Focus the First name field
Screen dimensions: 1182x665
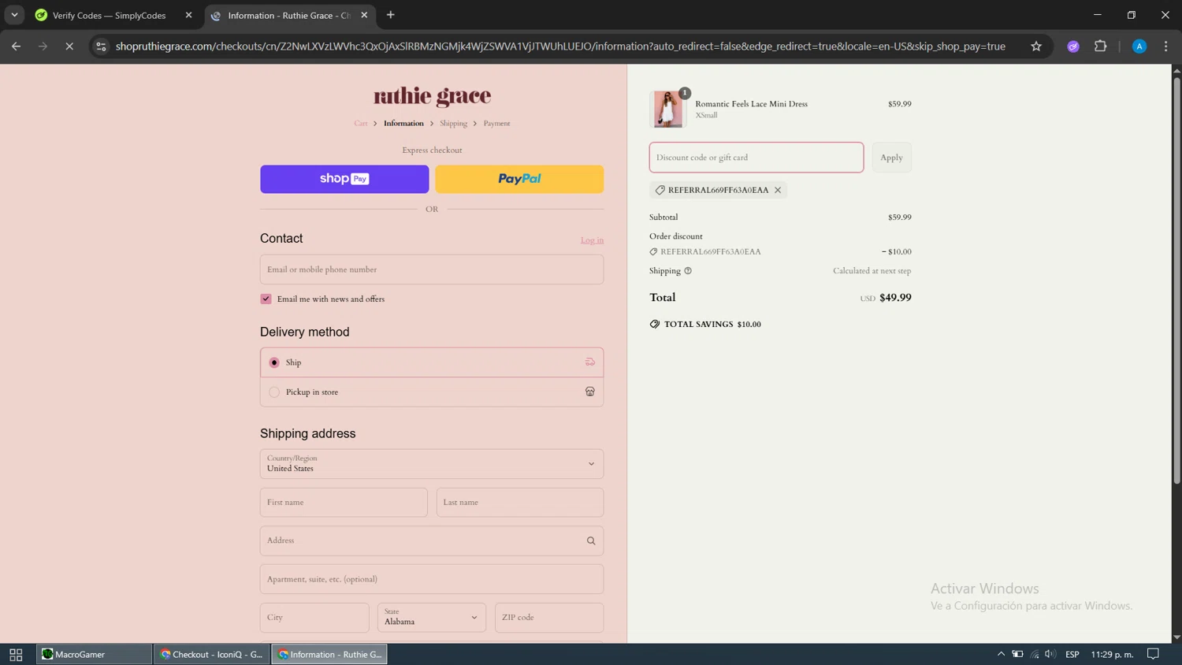coord(344,503)
